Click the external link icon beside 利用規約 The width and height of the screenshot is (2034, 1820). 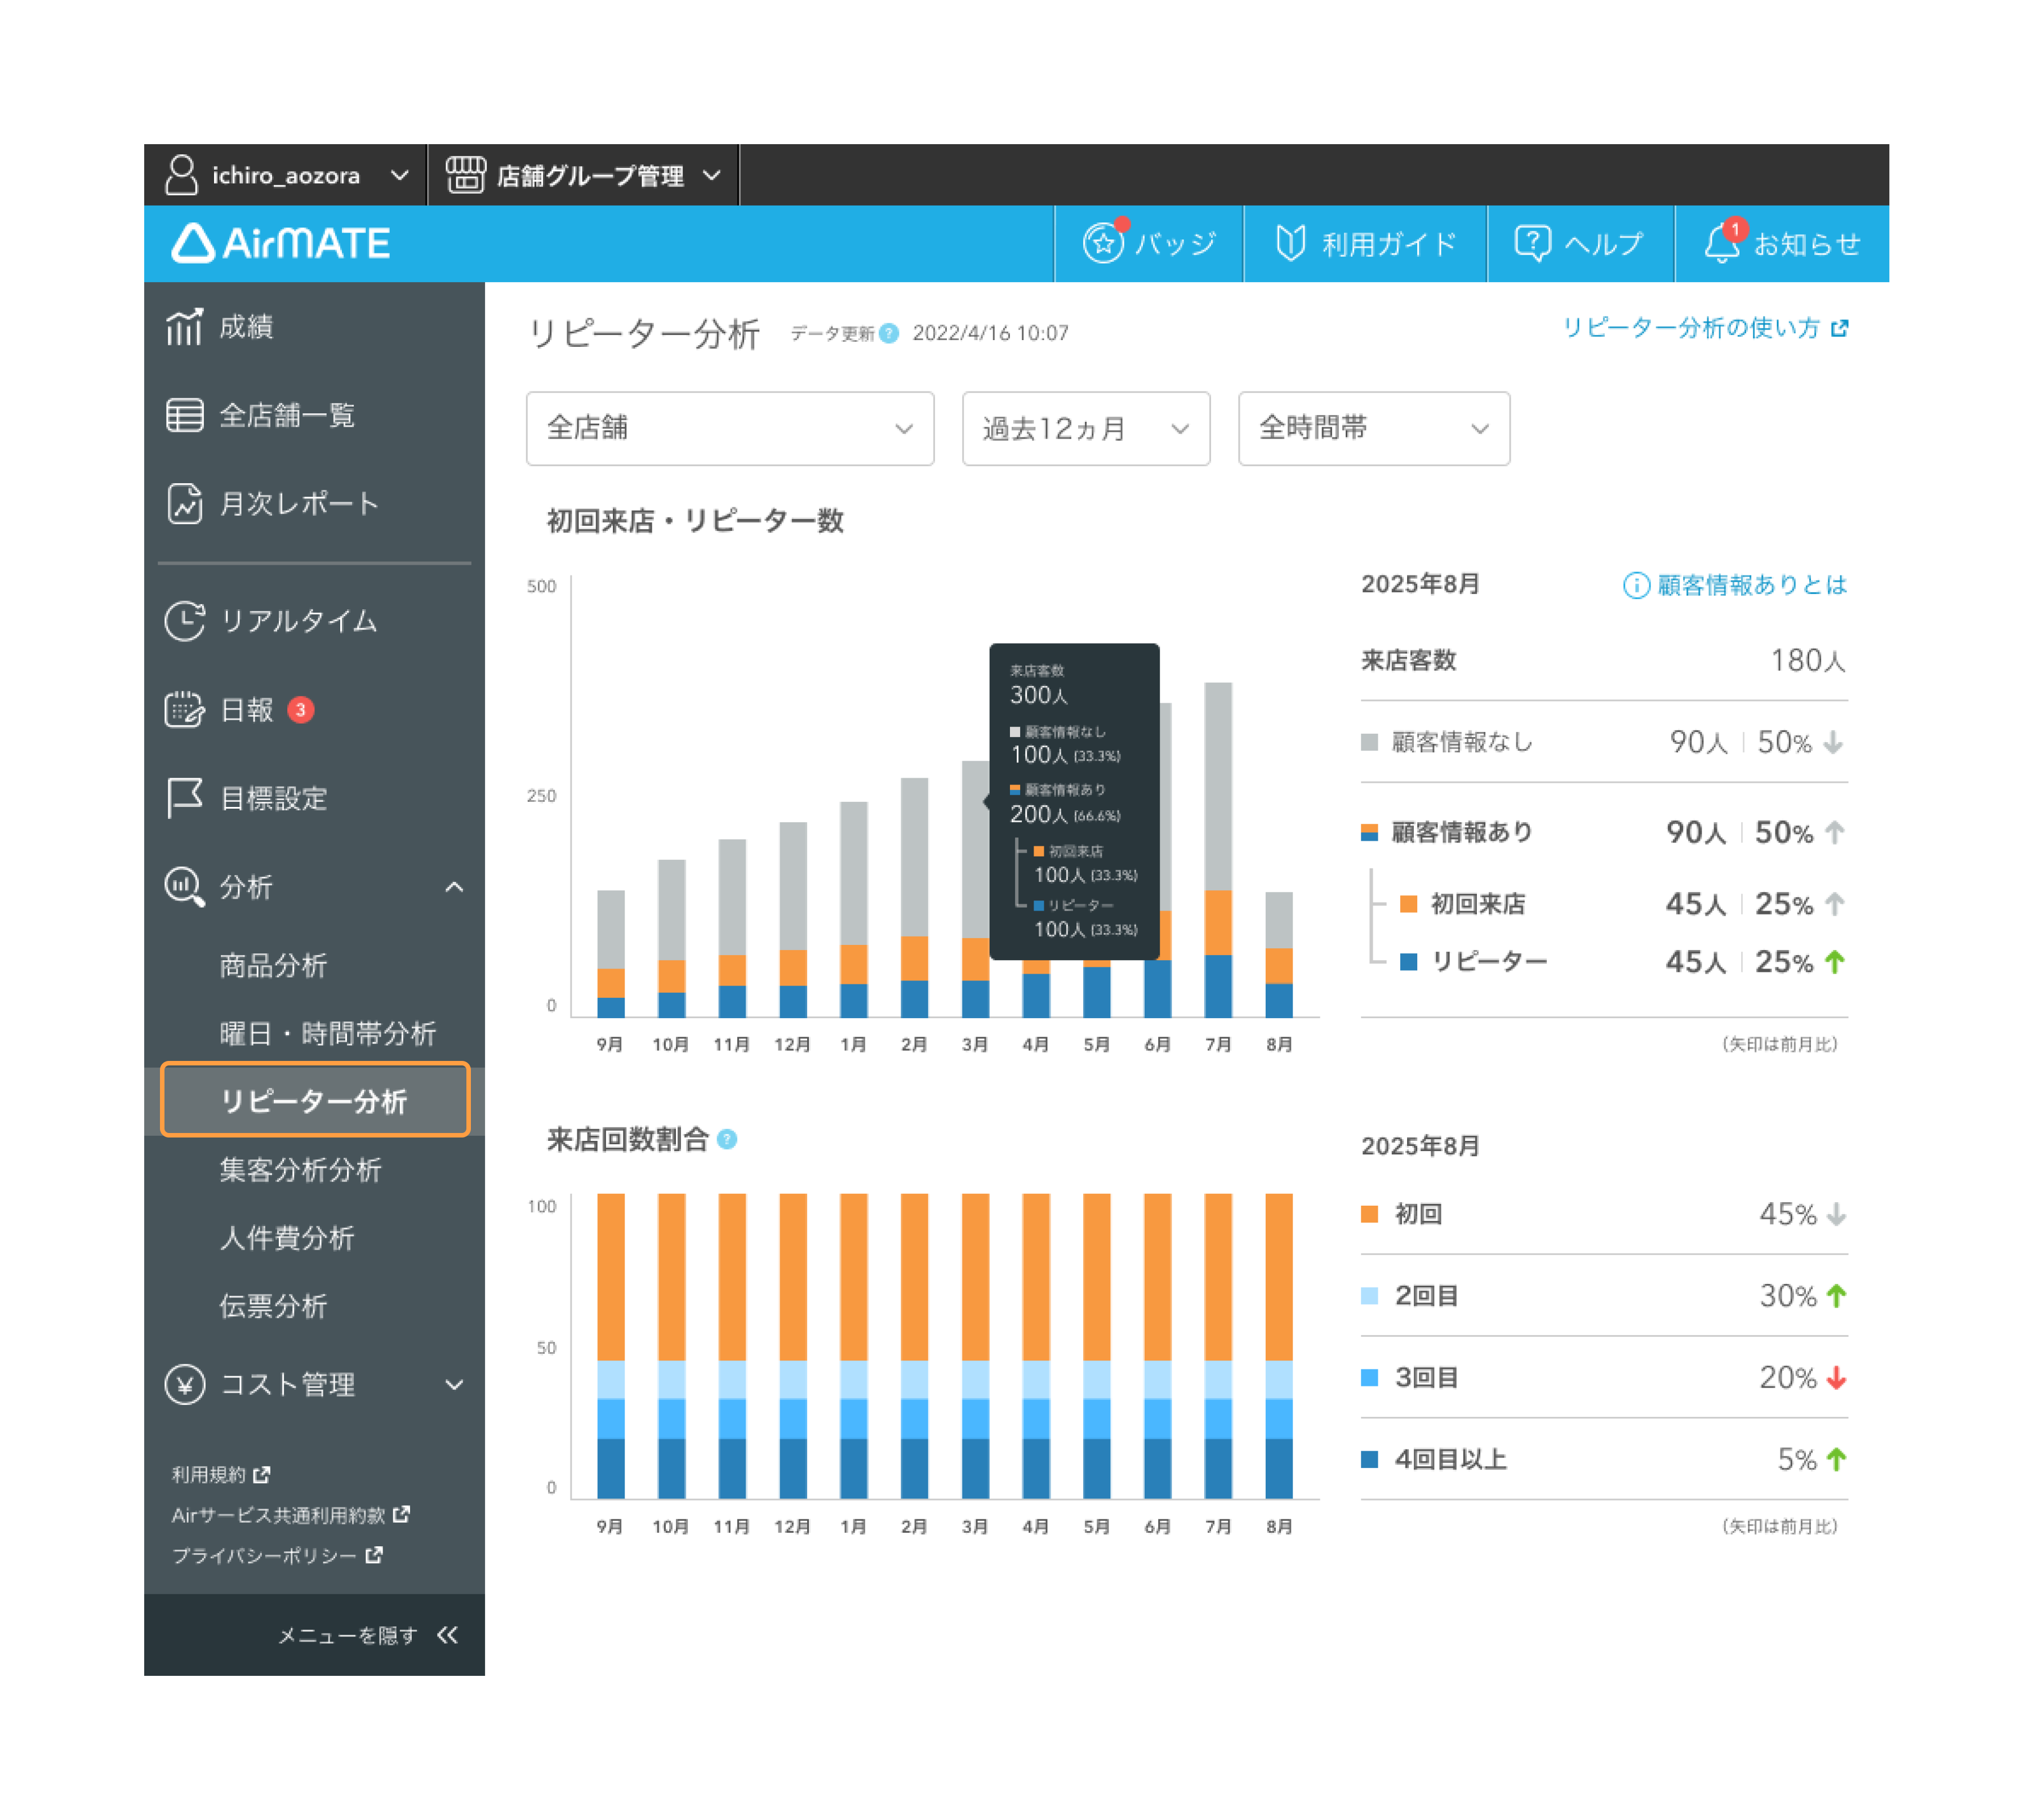[x=262, y=1475]
